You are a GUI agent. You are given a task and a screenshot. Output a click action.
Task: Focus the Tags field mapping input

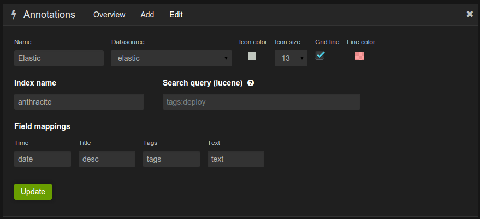coord(171,159)
